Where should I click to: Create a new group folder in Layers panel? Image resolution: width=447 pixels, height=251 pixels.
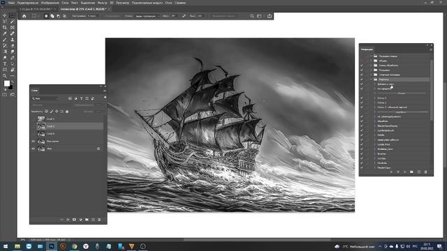(87, 220)
